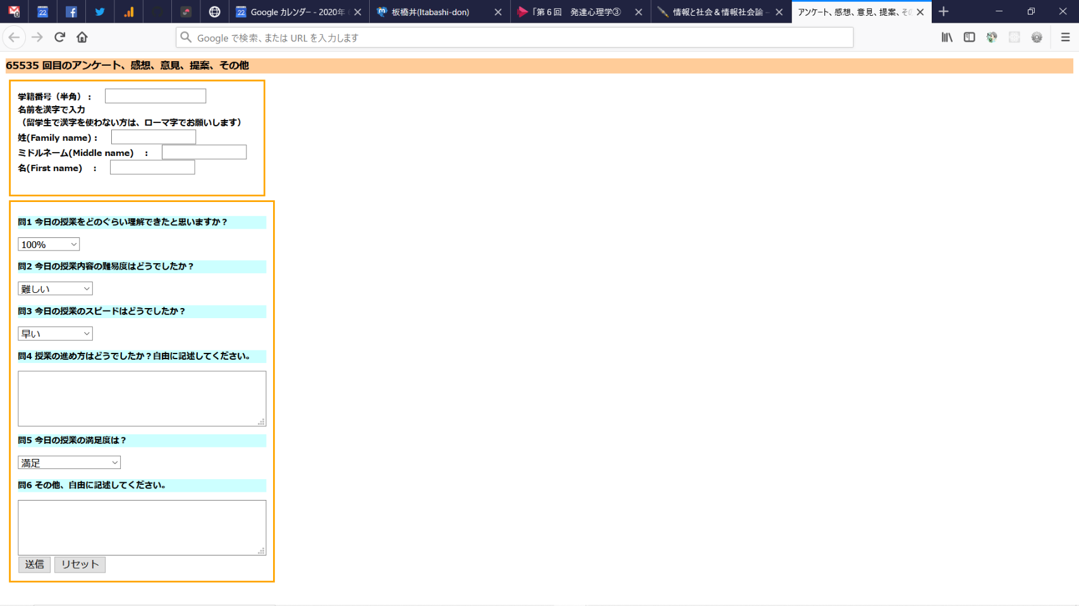Click the 学籍番号 student ID field

click(x=155, y=96)
